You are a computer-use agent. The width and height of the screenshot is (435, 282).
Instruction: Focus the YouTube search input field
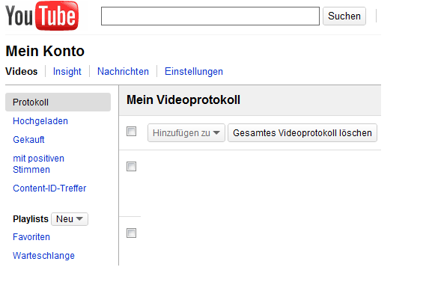click(x=210, y=16)
